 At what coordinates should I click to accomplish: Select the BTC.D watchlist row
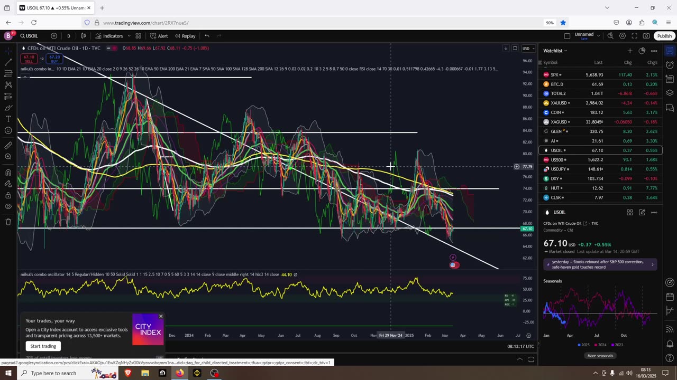pos(600,84)
